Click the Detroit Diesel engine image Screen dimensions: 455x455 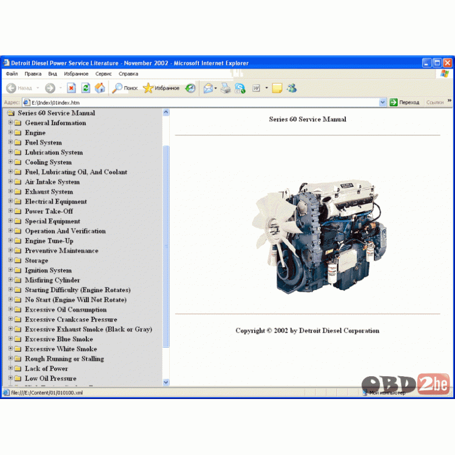(x=319, y=237)
